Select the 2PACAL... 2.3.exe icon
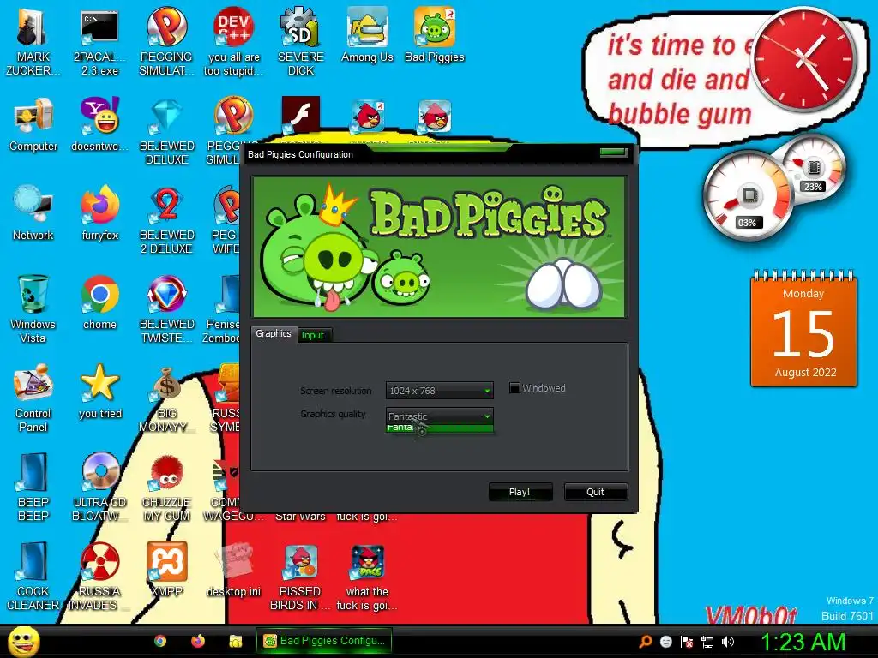878x658 pixels. (x=99, y=42)
